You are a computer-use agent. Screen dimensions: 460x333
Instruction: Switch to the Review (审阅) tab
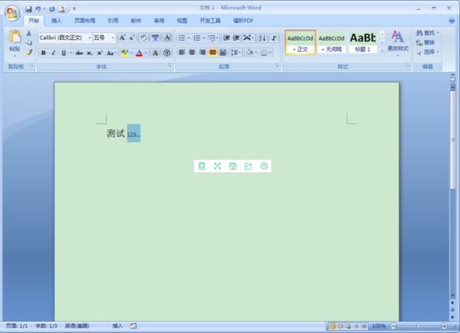[x=159, y=21]
